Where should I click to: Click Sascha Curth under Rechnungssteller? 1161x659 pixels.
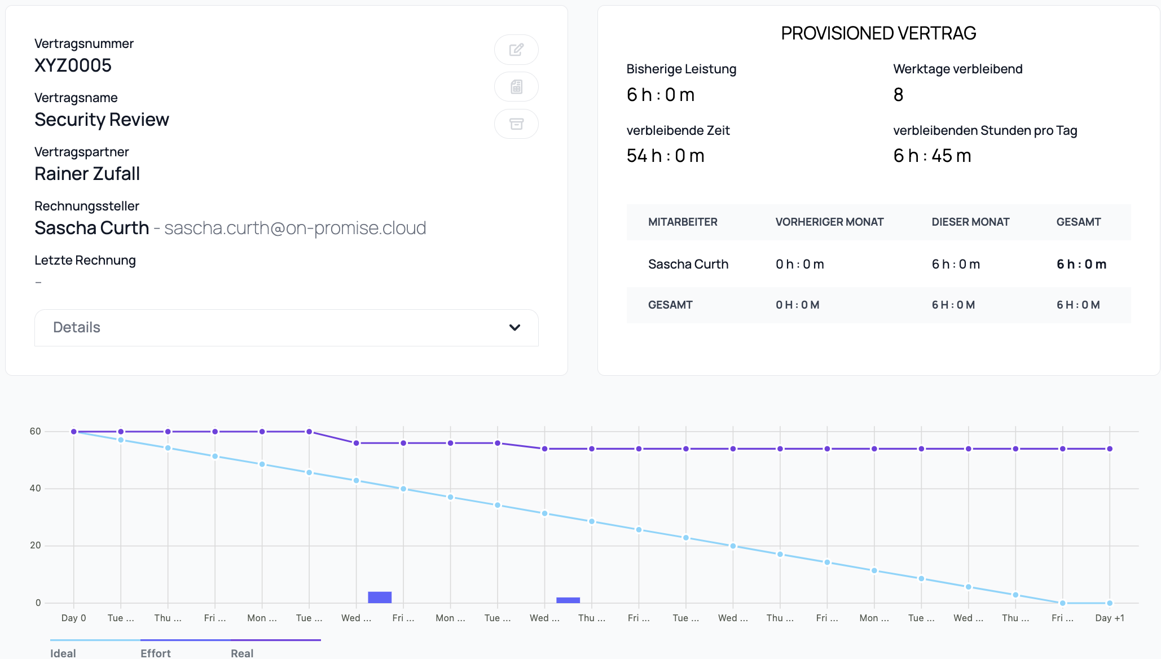point(91,228)
